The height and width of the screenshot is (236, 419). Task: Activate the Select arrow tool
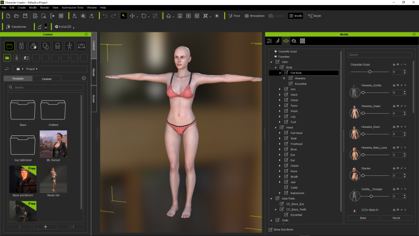click(124, 16)
